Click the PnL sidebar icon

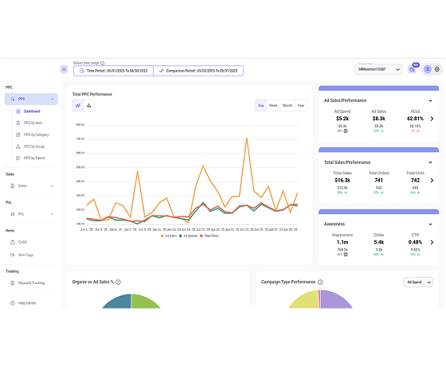13,214
